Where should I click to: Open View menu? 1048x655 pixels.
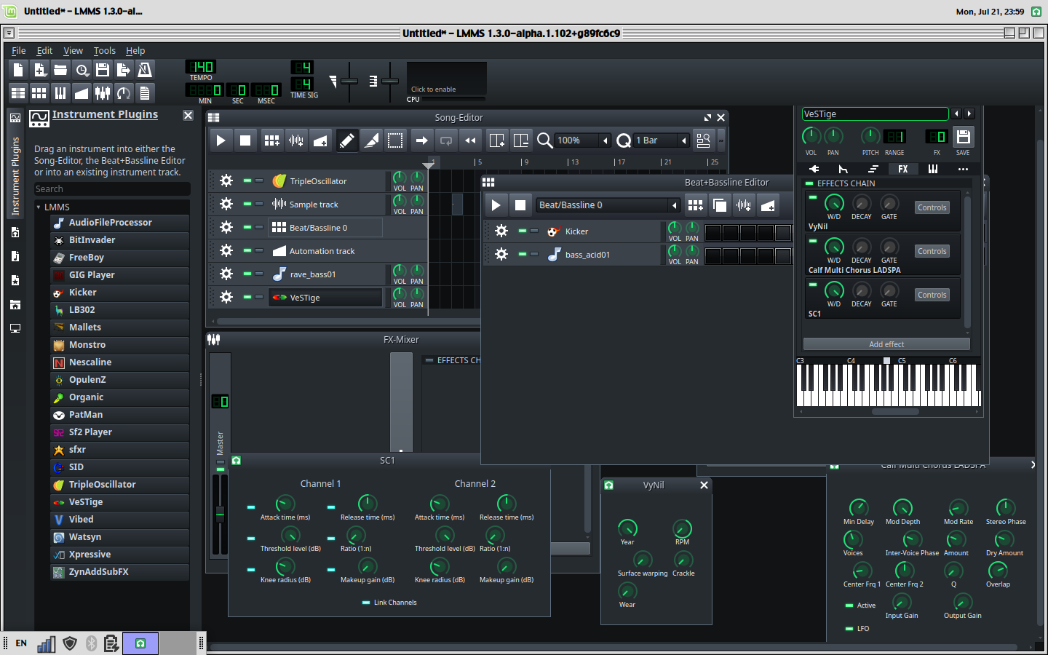(73, 51)
